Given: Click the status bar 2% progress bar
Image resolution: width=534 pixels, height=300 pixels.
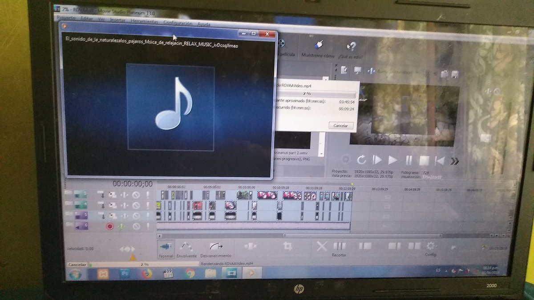Looking at the screenshot, I should click(143, 264).
